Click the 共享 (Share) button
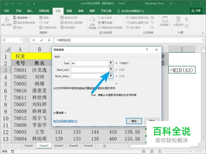 pyautogui.click(x=196, y=11)
